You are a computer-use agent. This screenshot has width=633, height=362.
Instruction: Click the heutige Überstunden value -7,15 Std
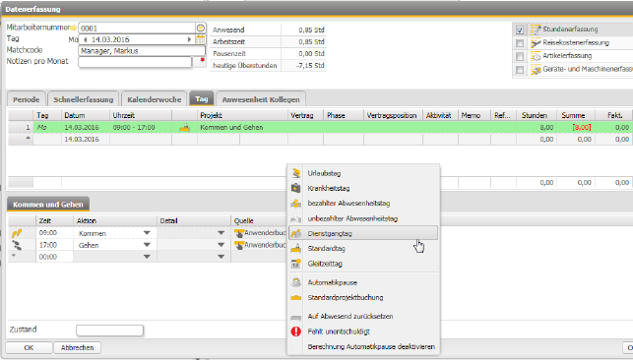310,65
